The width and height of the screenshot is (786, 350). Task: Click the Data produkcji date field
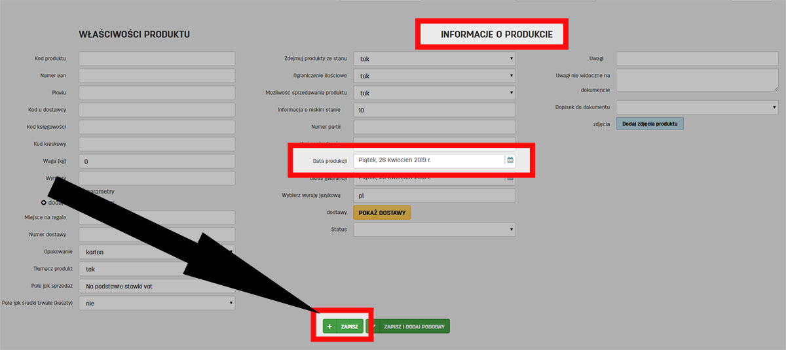tap(428, 160)
